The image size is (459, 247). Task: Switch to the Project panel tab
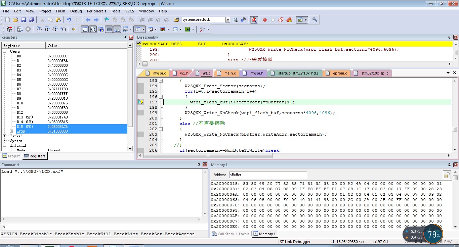tap(11, 156)
